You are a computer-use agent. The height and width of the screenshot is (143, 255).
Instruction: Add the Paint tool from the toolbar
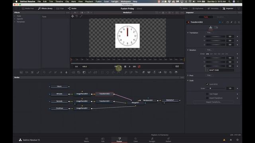(38, 72)
